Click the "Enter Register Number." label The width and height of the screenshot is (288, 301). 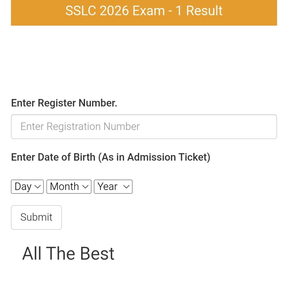tap(64, 103)
